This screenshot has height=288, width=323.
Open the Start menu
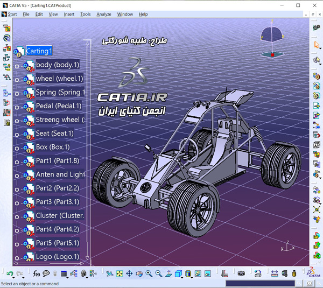coord(12,14)
